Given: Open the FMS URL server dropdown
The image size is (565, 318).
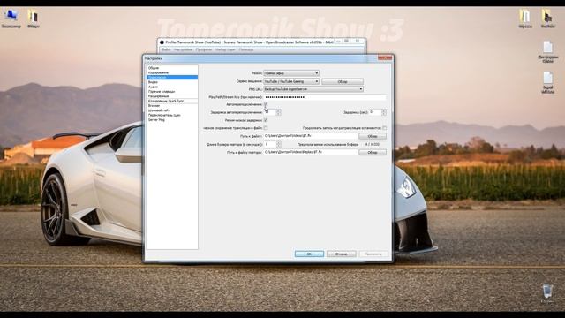Looking at the screenshot, I should tap(313, 89).
